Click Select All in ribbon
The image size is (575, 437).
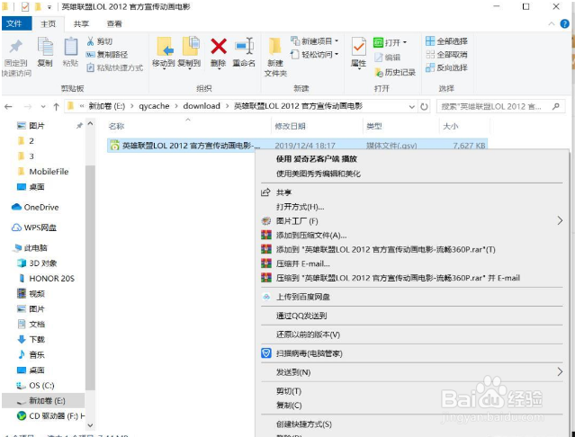tap(446, 41)
